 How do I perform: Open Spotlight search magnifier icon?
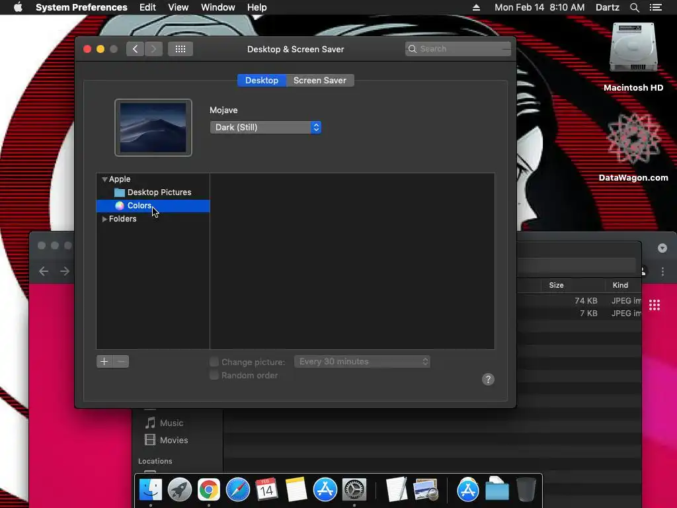point(634,7)
